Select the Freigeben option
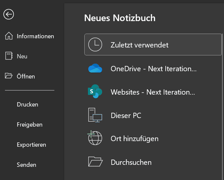Viewport: 224px width, 180px height. pos(30,125)
